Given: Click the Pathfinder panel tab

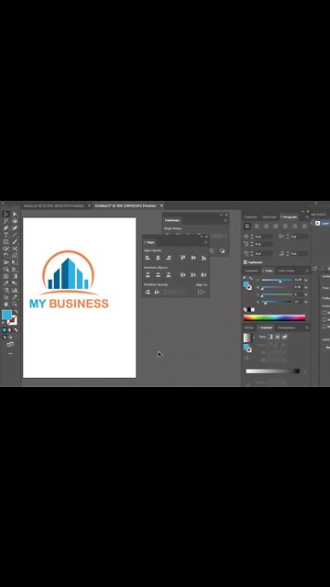Looking at the screenshot, I should coord(172,220).
